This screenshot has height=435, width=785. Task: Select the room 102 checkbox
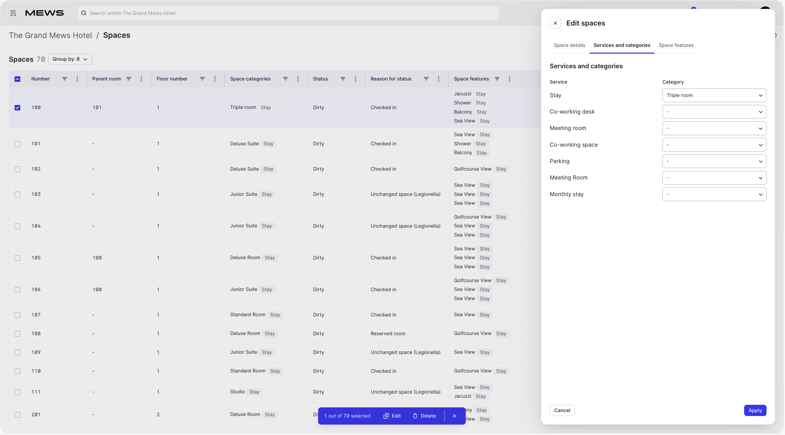click(17, 169)
